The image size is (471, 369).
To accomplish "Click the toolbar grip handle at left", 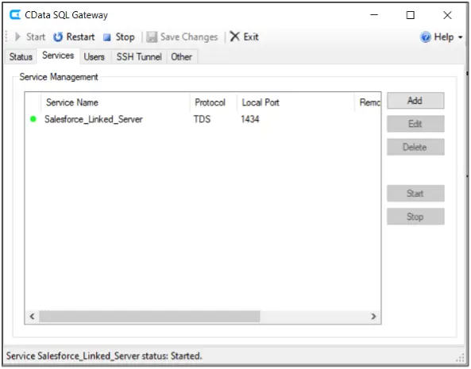I will [6, 37].
